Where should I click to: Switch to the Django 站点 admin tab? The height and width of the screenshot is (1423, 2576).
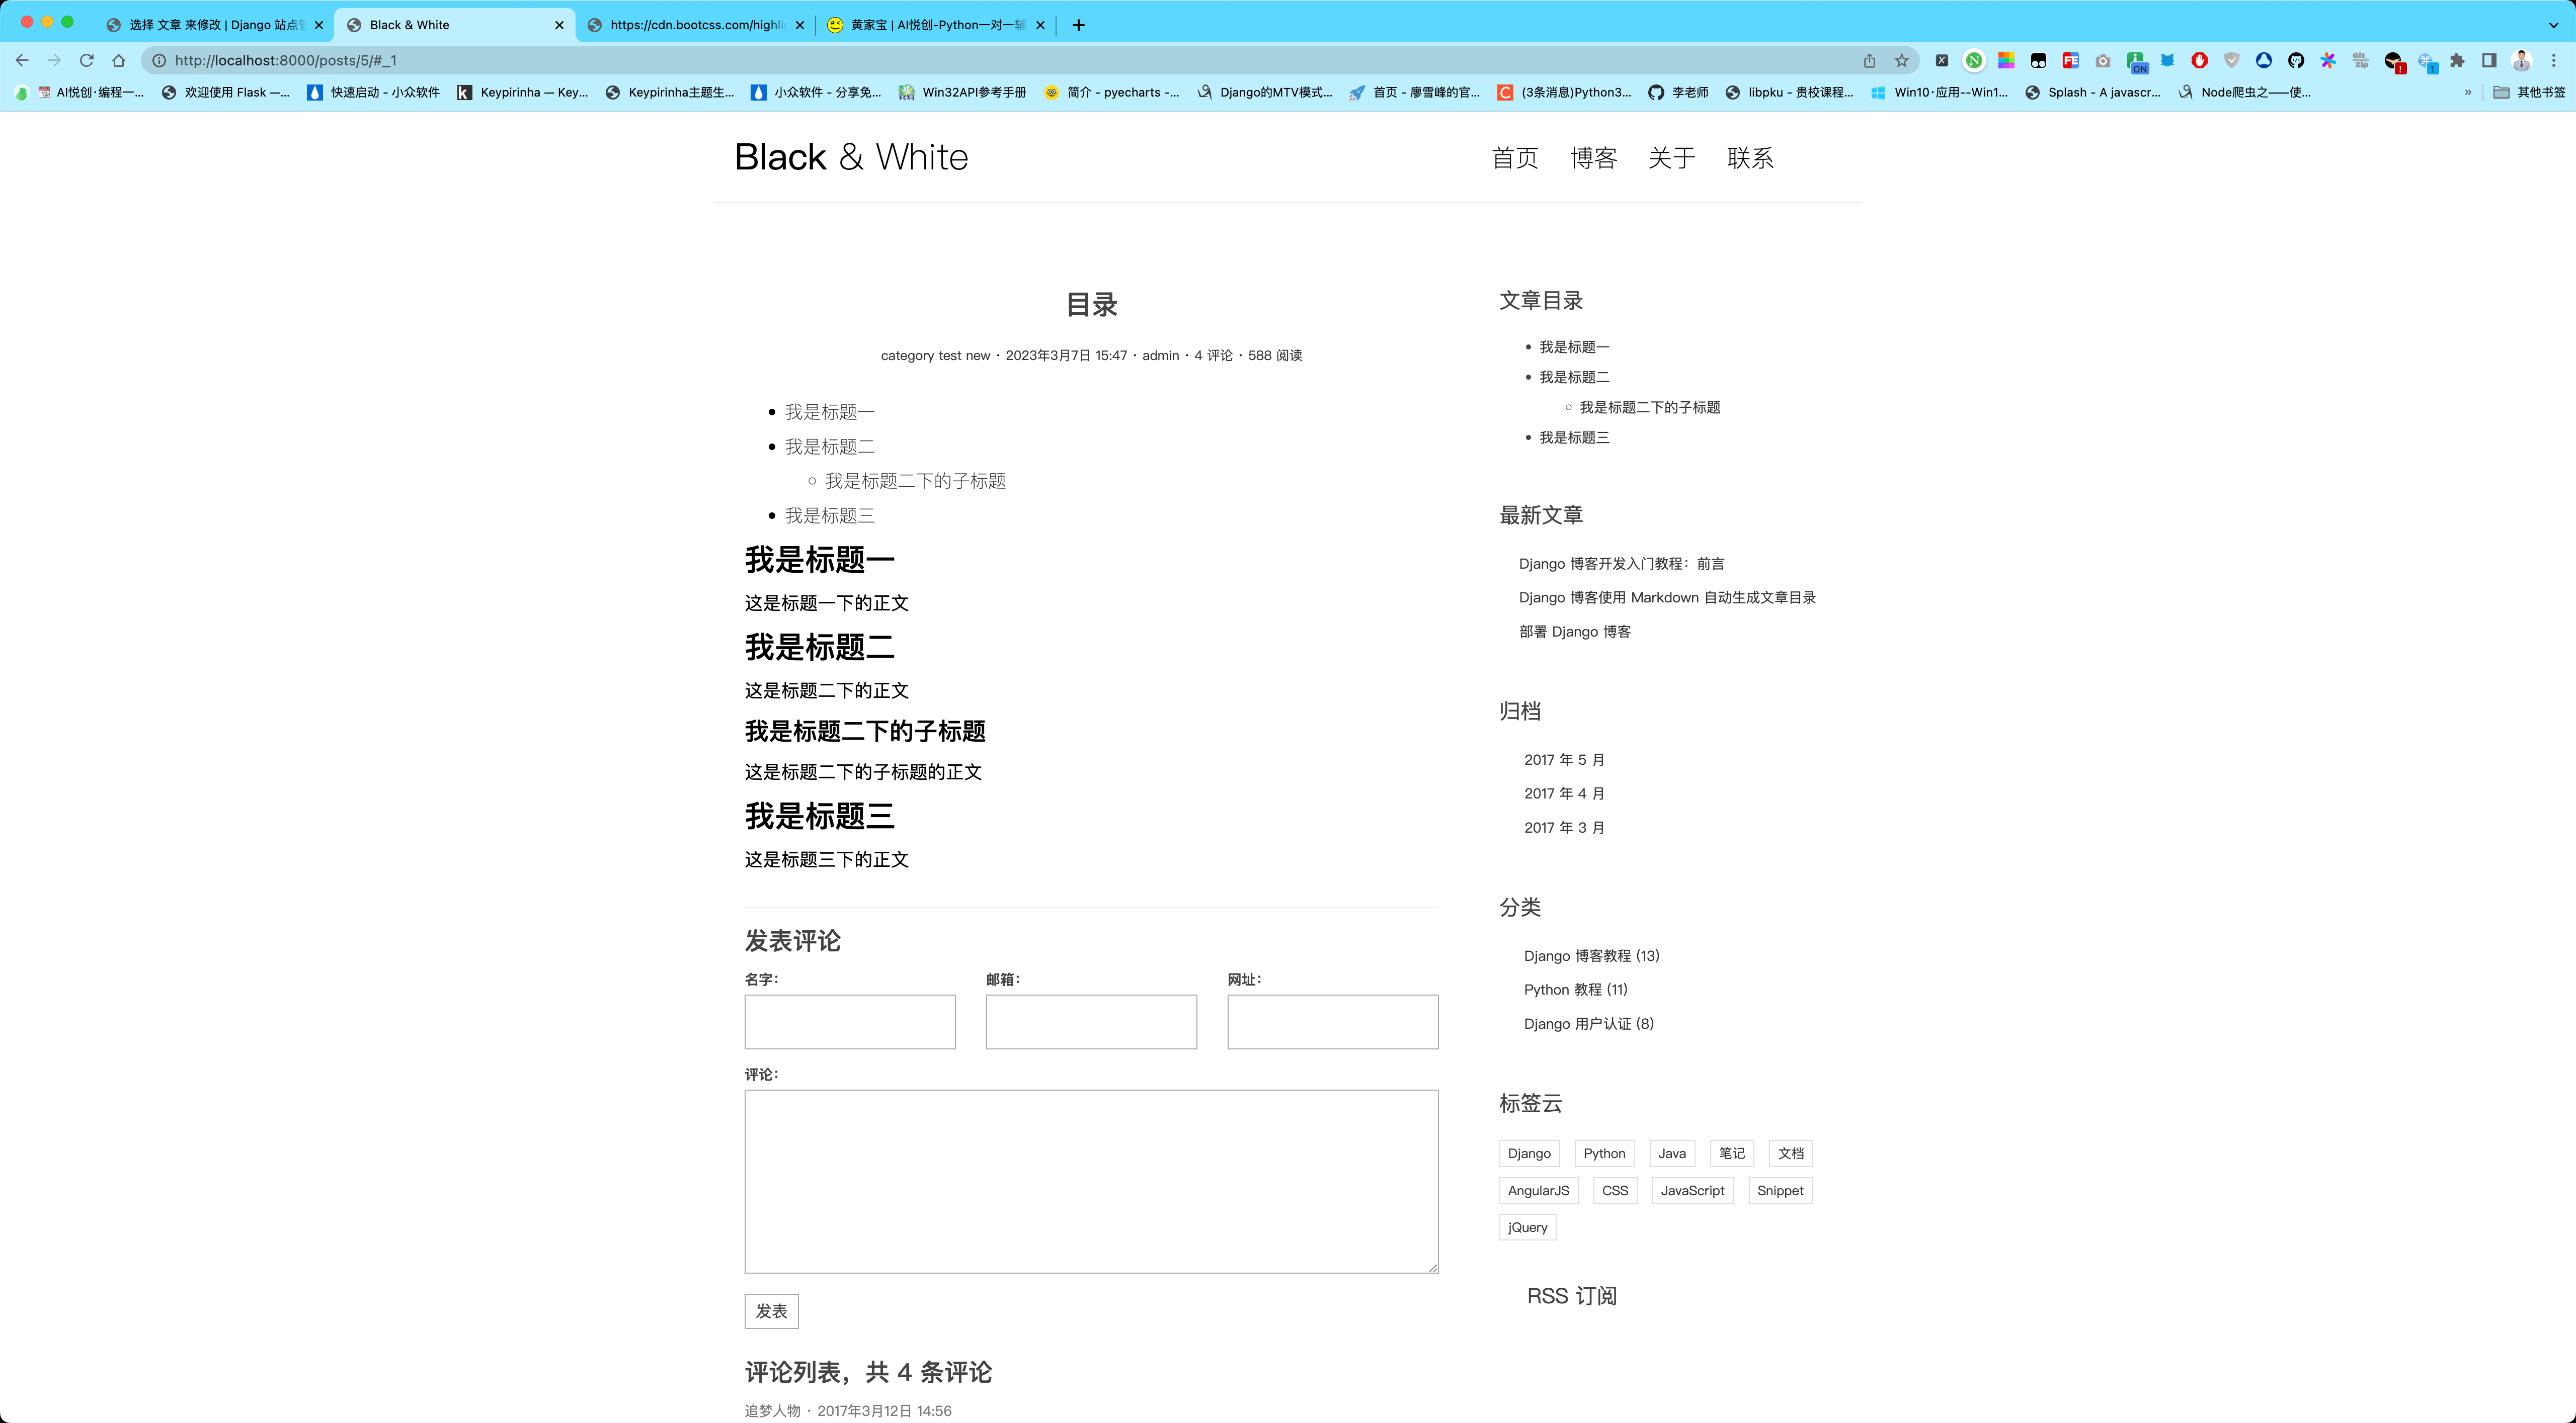[214, 25]
